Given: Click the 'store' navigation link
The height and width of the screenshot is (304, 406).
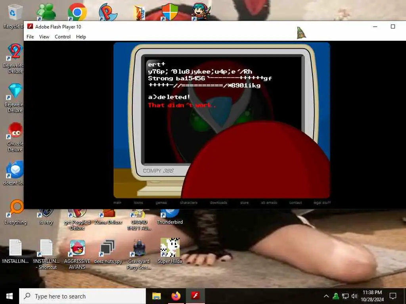Looking at the screenshot, I should pyautogui.click(x=244, y=202).
